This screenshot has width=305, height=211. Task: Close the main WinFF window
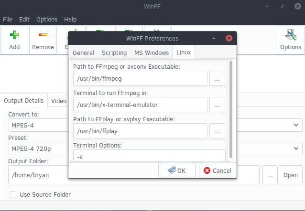pos(298,6)
